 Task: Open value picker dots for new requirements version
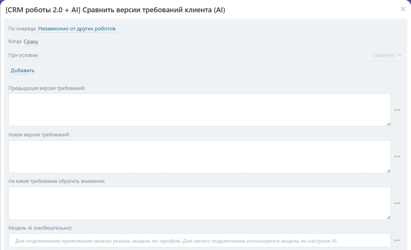tap(397, 156)
